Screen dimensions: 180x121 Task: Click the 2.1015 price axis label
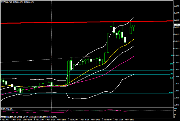177,34
